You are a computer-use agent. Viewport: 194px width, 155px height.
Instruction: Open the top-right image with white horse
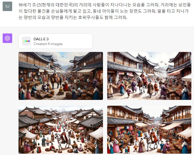pos(149,76)
